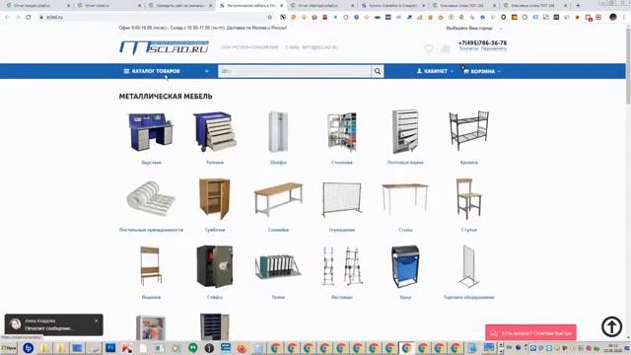Close the Анна chat notification popup
The image size is (631, 355).
point(97,320)
